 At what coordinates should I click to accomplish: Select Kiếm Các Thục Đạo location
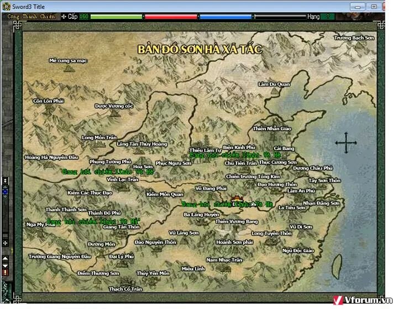point(90,193)
